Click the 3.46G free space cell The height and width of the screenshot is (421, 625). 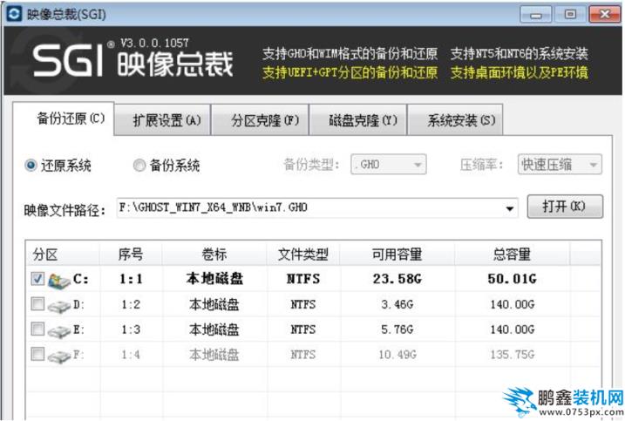pos(397,304)
